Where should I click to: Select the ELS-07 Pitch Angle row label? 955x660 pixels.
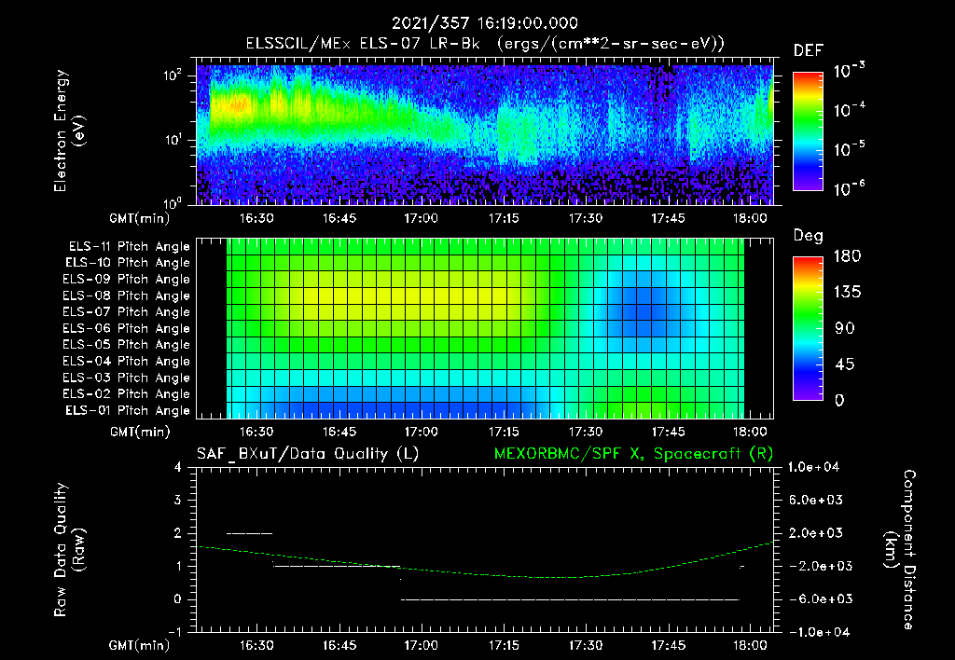[126, 311]
